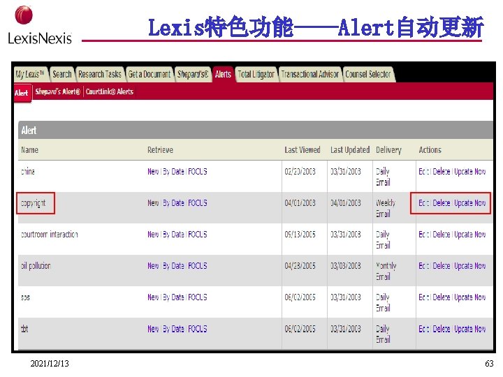Switch to the Search tab

[62, 75]
